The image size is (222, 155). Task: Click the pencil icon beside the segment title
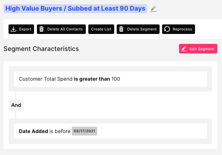click(153, 9)
